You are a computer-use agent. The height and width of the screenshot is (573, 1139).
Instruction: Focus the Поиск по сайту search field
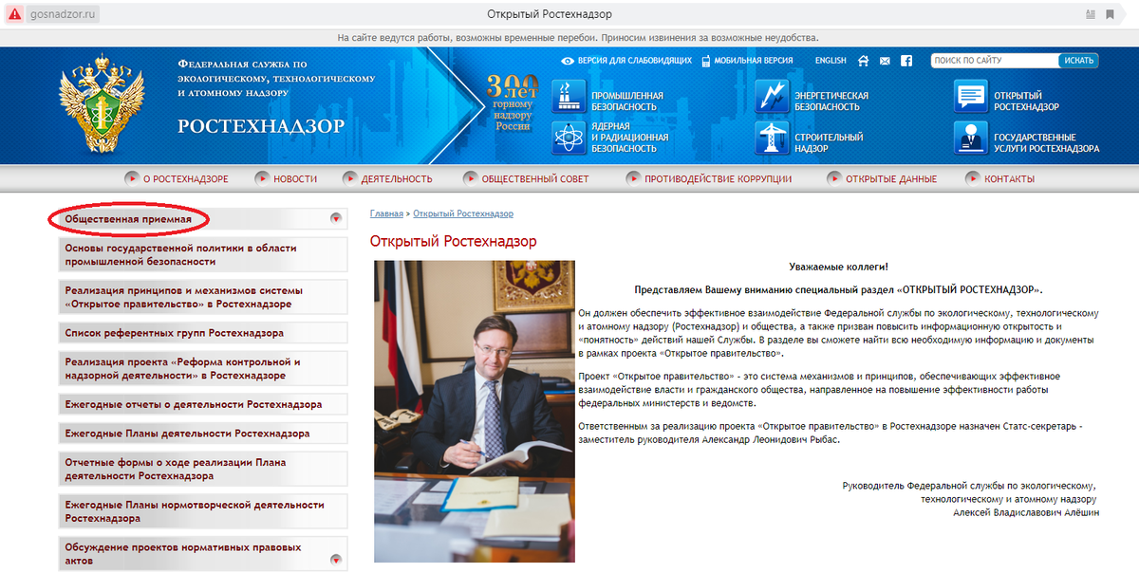994,61
